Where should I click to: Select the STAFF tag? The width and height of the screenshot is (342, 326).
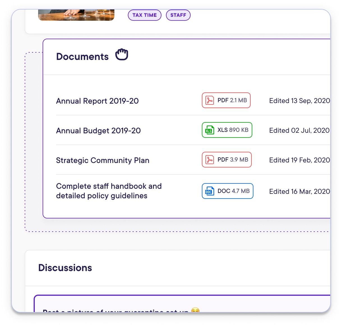coord(178,15)
